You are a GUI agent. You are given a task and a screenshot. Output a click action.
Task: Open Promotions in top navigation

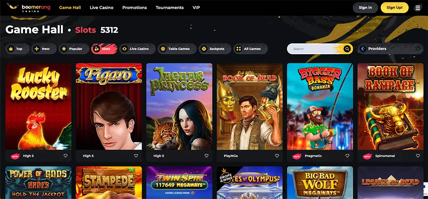pyautogui.click(x=134, y=8)
